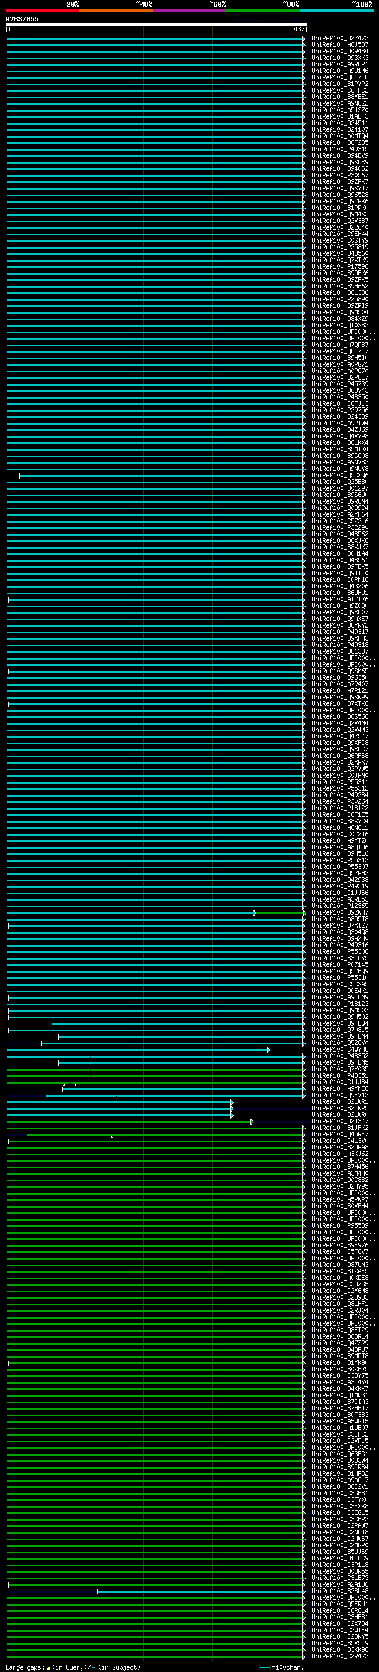Select the UniRef100_P18123 label
Image resolution: width=379 pixels, height=1672 pixels.
[x=340, y=1004]
